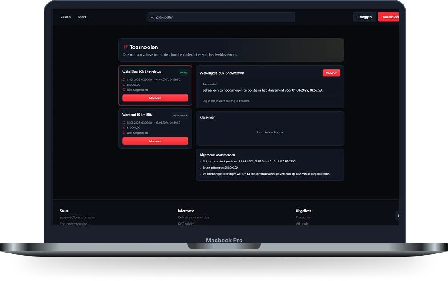The height and width of the screenshot is (281, 448).
Task: Open the support@betmakerz.com email link
Action: pyautogui.click(x=78, y=217)
